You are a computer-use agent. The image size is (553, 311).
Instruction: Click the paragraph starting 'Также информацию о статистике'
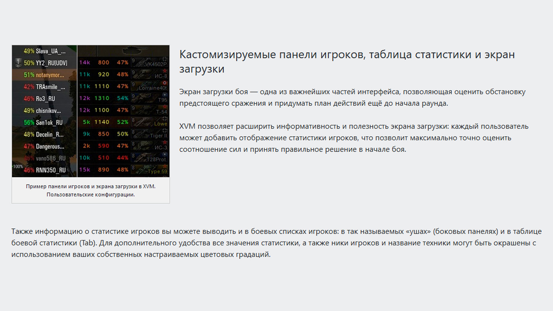[x=276, y=243]
